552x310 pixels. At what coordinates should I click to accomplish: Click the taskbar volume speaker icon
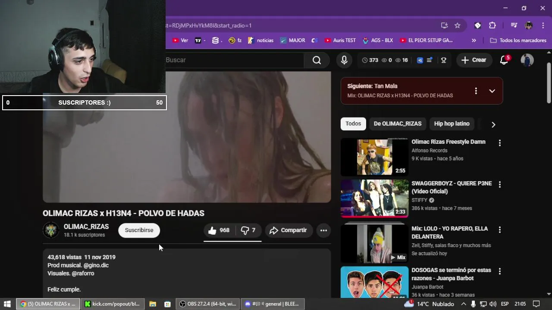tap(492, 304)
